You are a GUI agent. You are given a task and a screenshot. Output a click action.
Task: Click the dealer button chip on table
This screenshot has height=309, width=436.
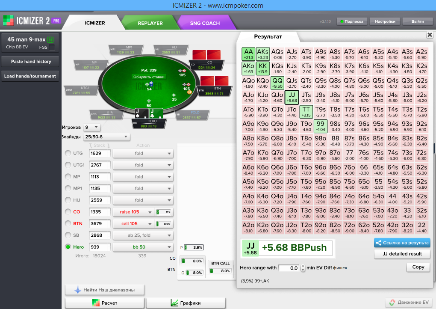190,92
